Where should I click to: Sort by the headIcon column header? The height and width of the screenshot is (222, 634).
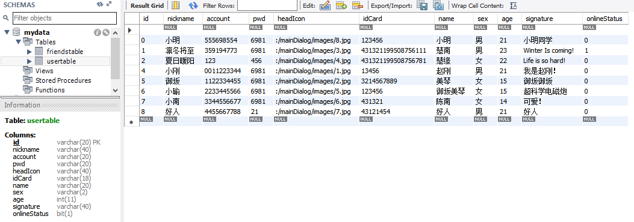(315, 19)
